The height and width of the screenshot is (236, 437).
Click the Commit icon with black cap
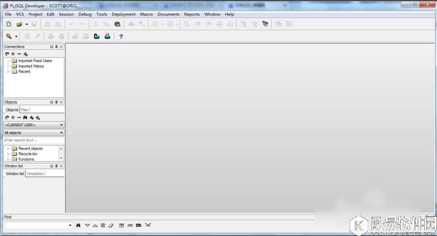pyautogui.click(x=97, y=36)
